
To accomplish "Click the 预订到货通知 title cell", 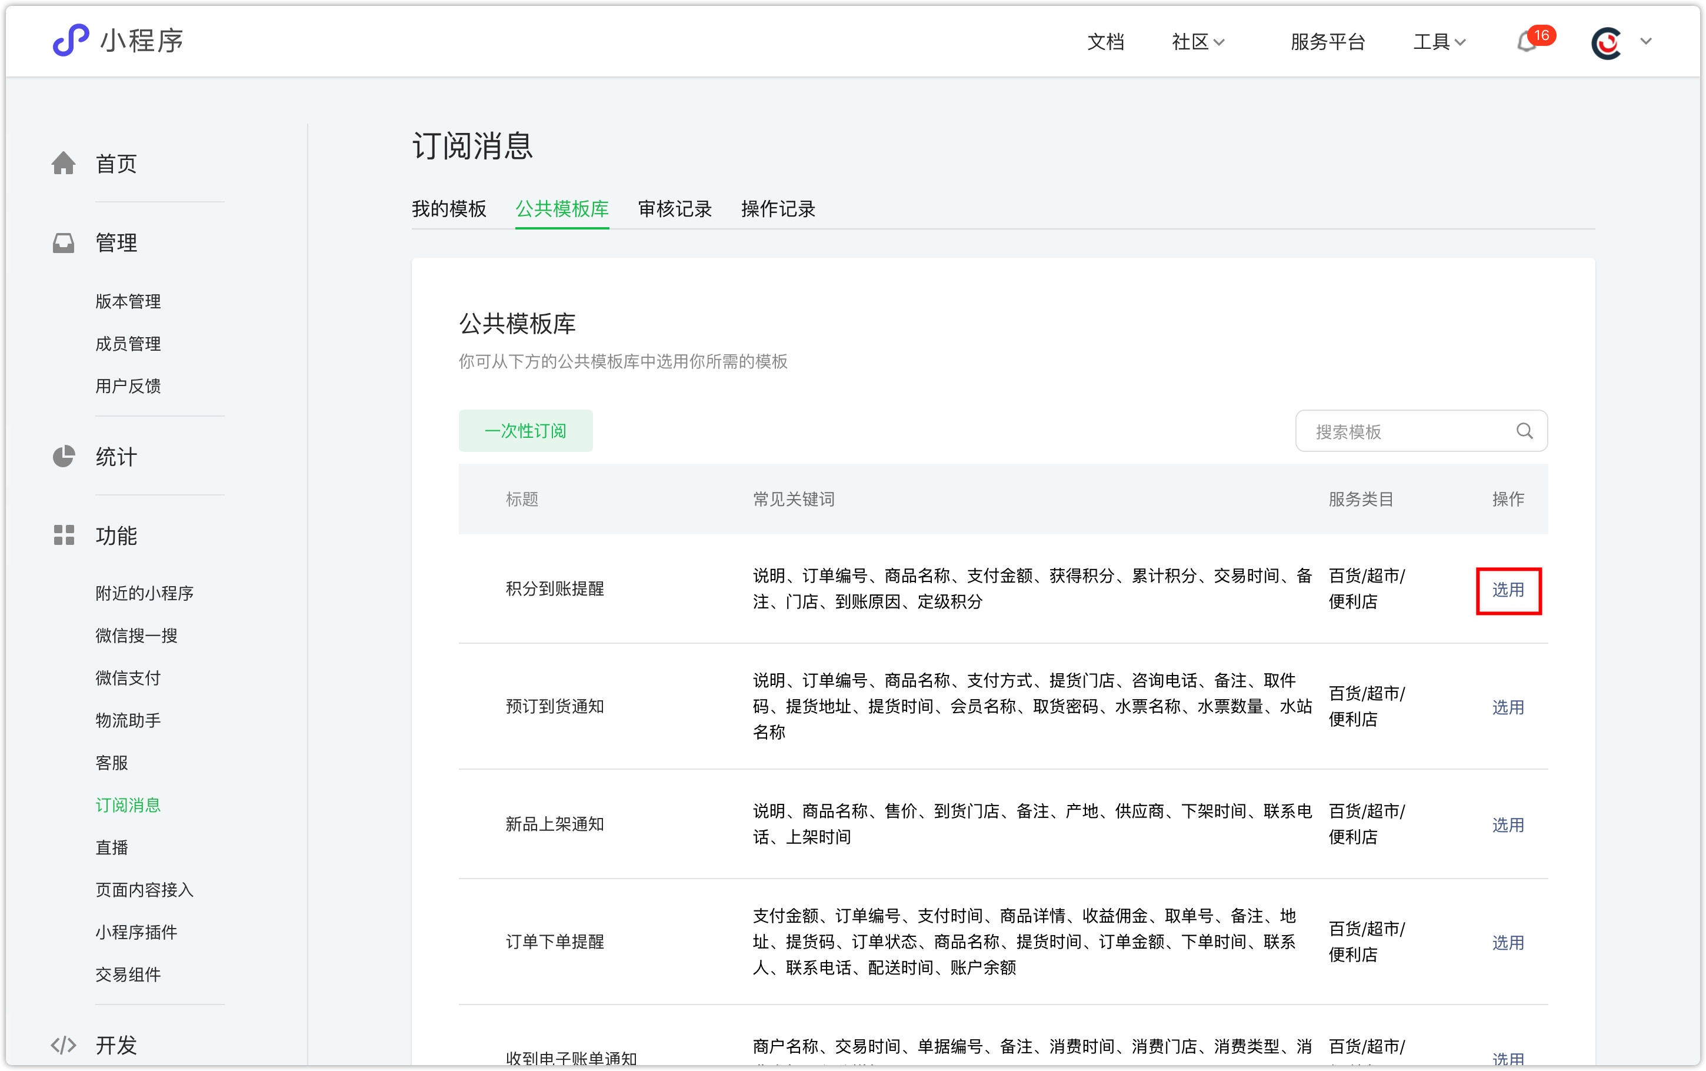I will click(x=555, y=707).
